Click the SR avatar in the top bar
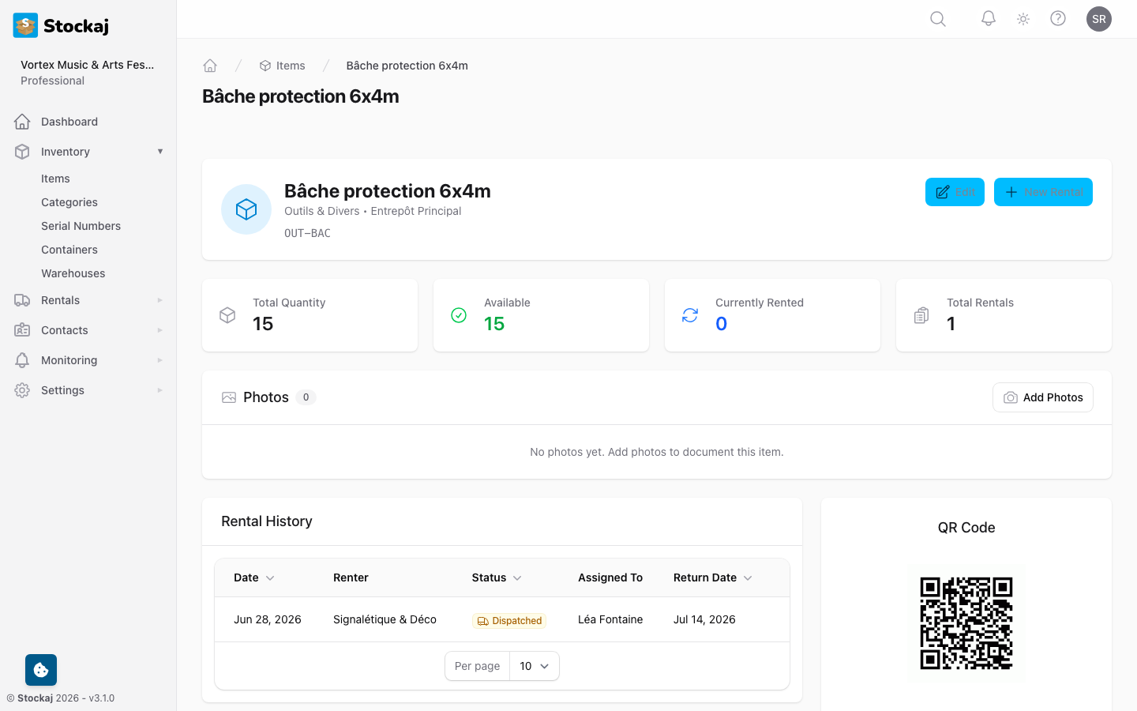 tap(1099, 18)
